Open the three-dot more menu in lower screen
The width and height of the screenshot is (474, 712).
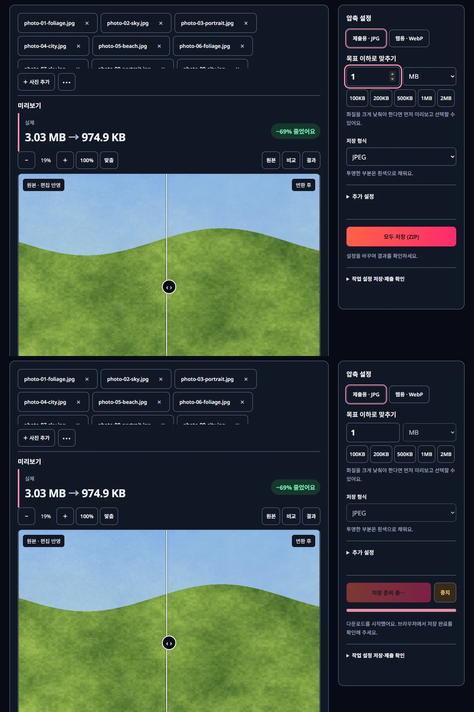[x=67, y=438]
